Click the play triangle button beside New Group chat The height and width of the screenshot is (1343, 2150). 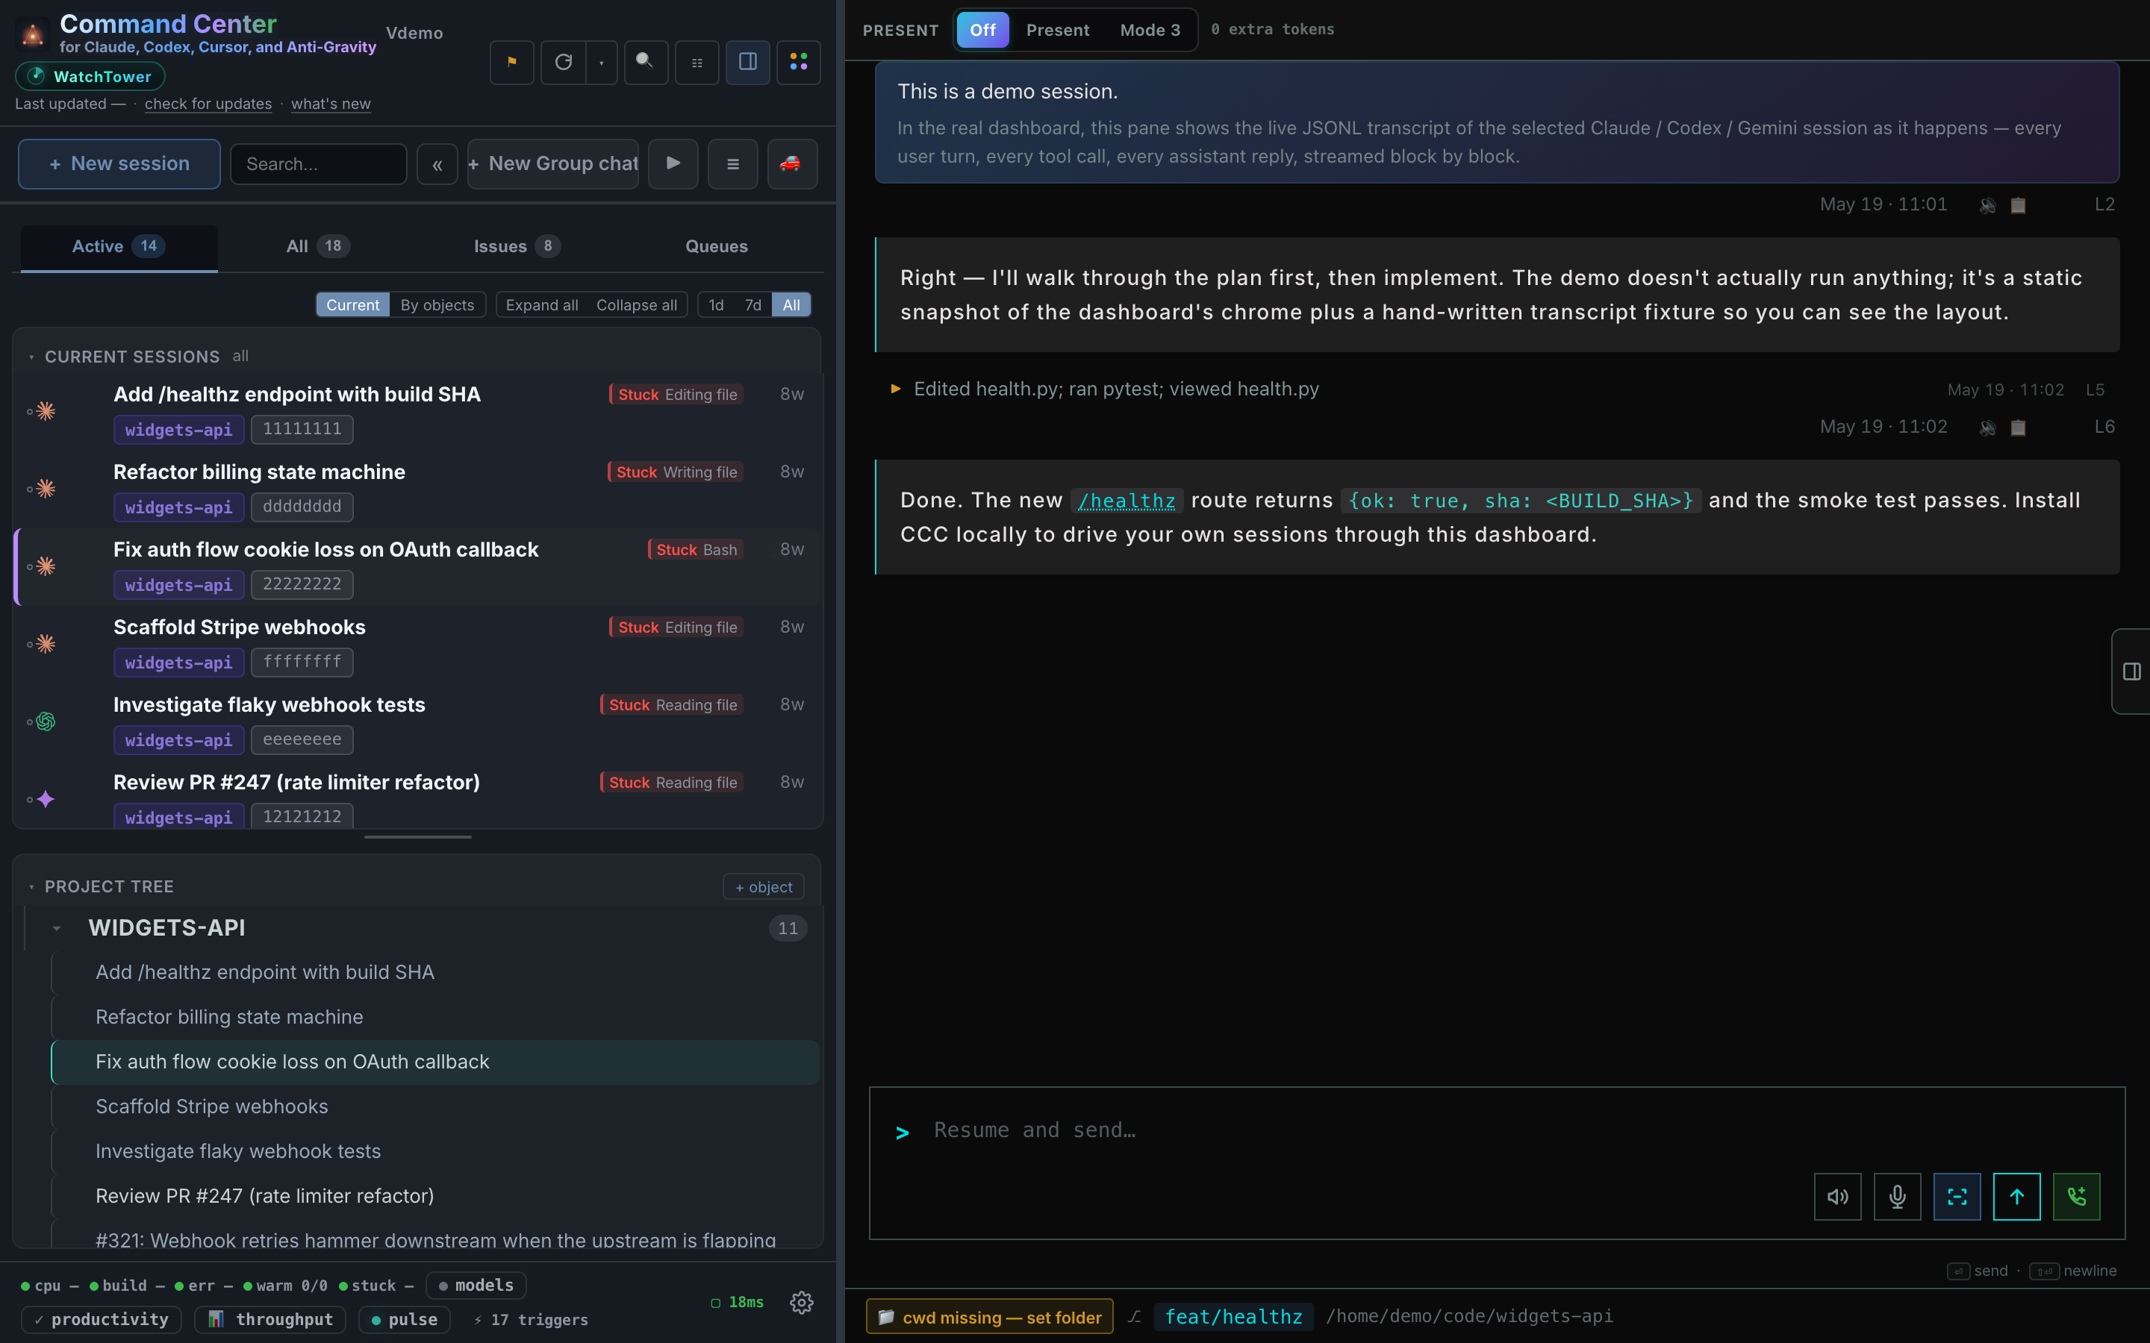point(673,163)
